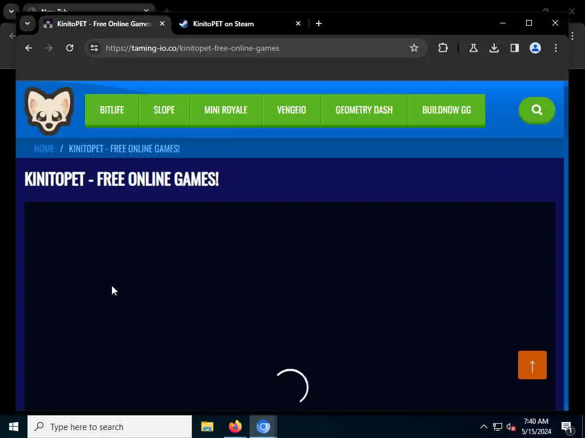The image size is (585, 438).
Task: Close the KinitoPET on Steam tab
Action: click(x=298, y=23)
